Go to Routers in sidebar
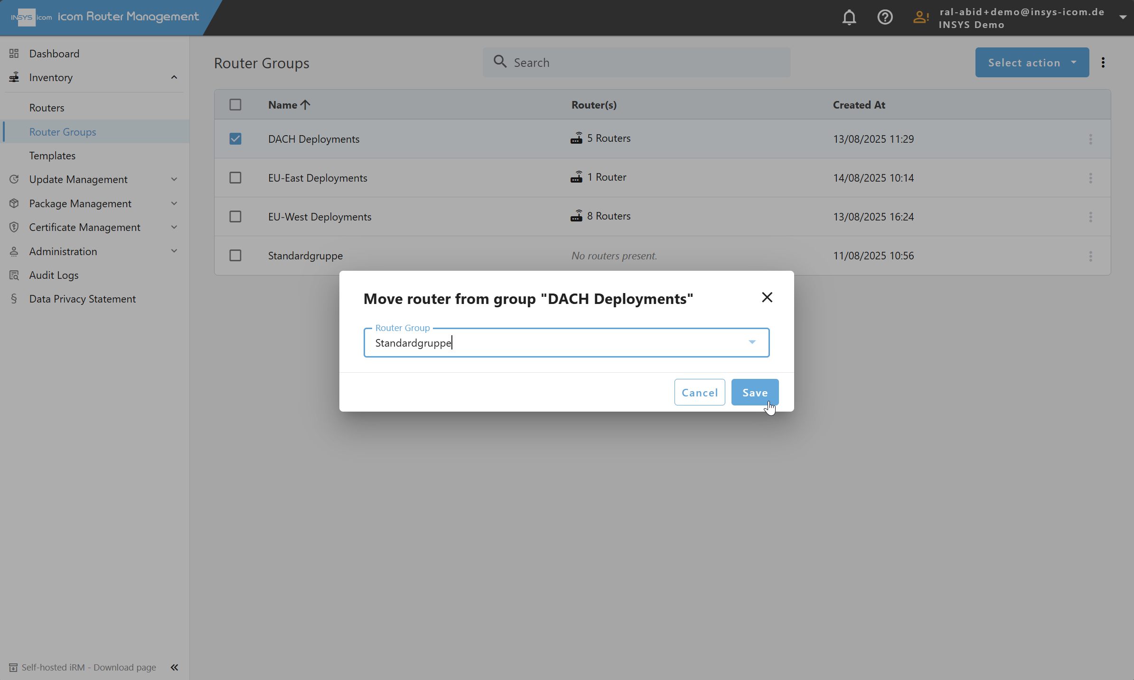1134x680 pixels. [47, 108]
